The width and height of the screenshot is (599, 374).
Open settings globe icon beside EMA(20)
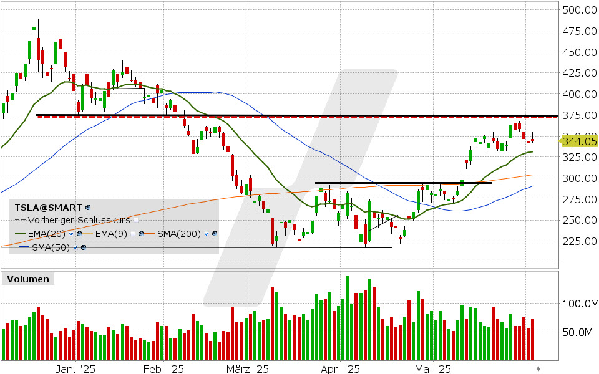79,234
